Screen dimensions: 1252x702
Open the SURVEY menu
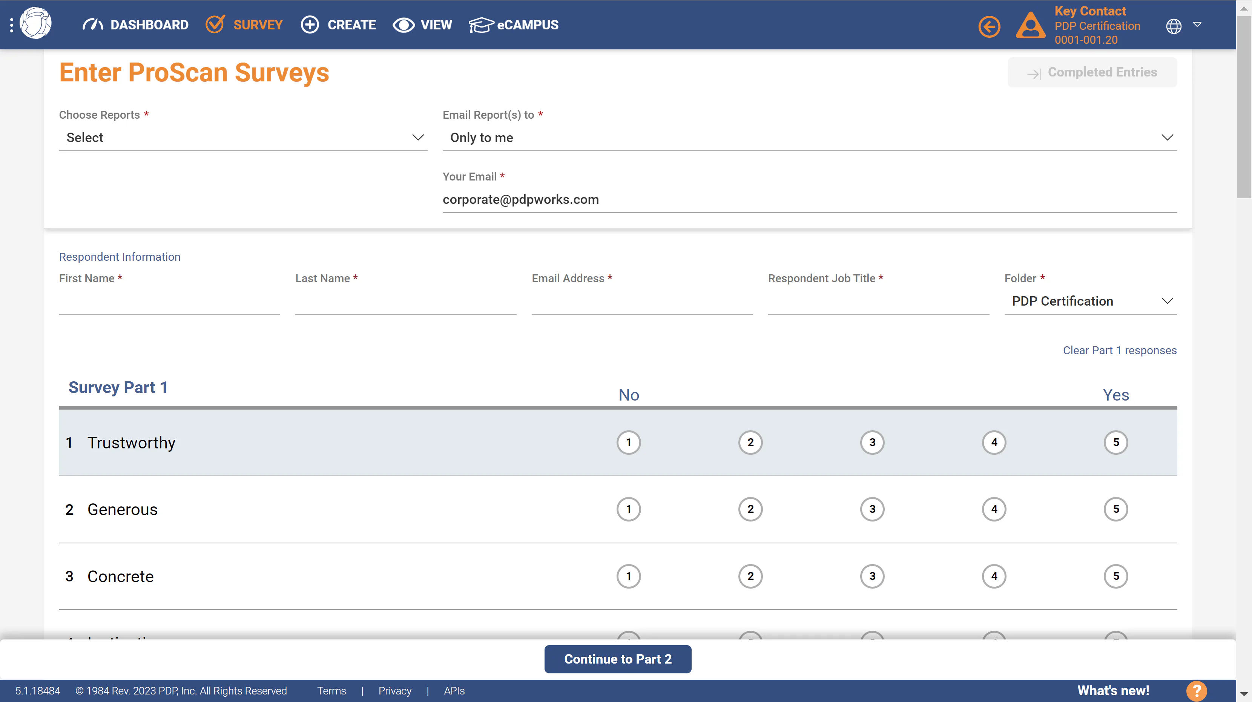[258, 25]
